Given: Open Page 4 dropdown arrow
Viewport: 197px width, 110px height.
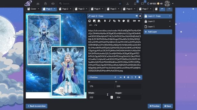Looking at the screenshot, I should 103,9.
